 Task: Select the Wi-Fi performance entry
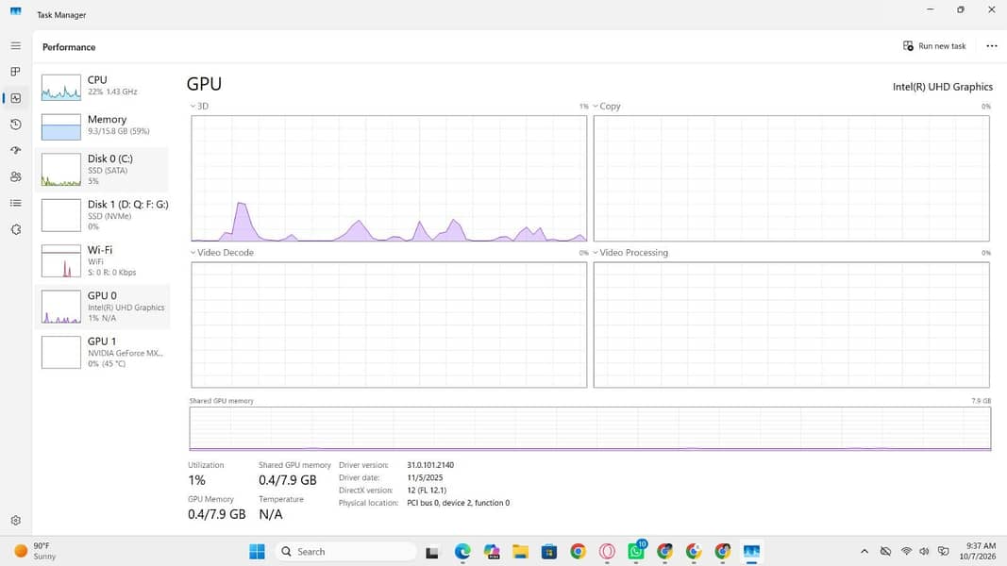click(102, 261)
